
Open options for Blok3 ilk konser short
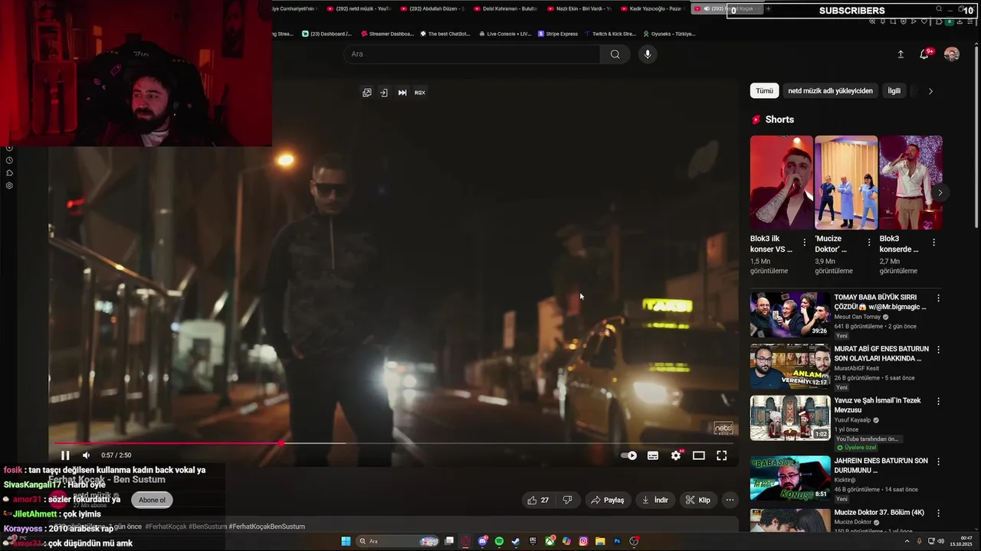pyautogui.click(x=804, y=243)
